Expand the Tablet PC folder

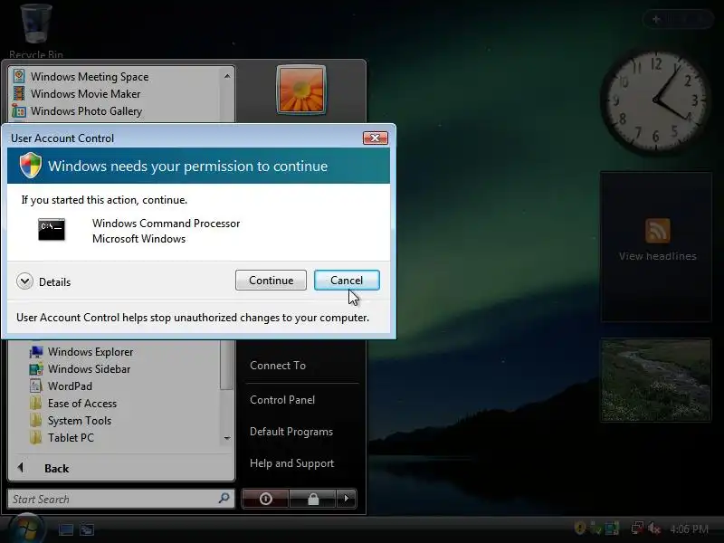pyautogui.click(x=71, y=438)
